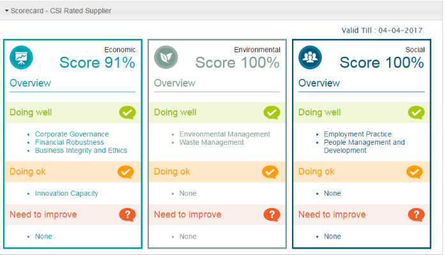Viewport: 446px width, 255px height.
Task: Click Social Doing well green checkmark icon
Action: (416, 113)
